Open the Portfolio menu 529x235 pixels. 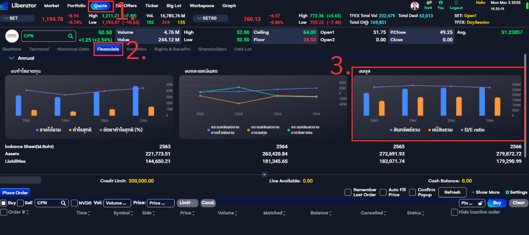coord(76,6)
